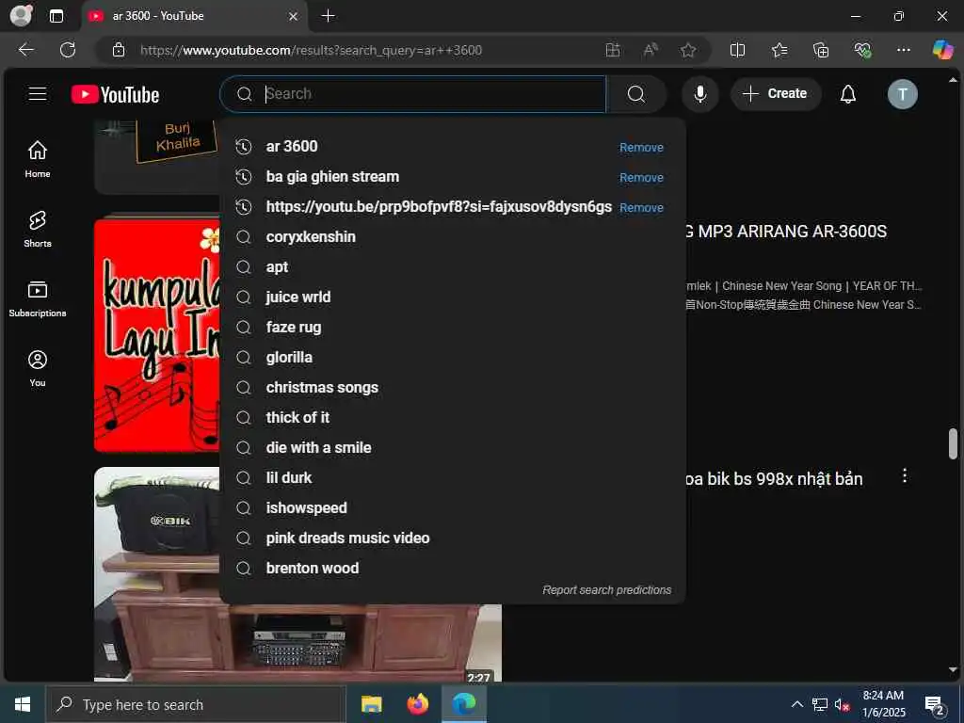Open the muted volume tray icon
The image size is (964, 723).
click(842, 704)
